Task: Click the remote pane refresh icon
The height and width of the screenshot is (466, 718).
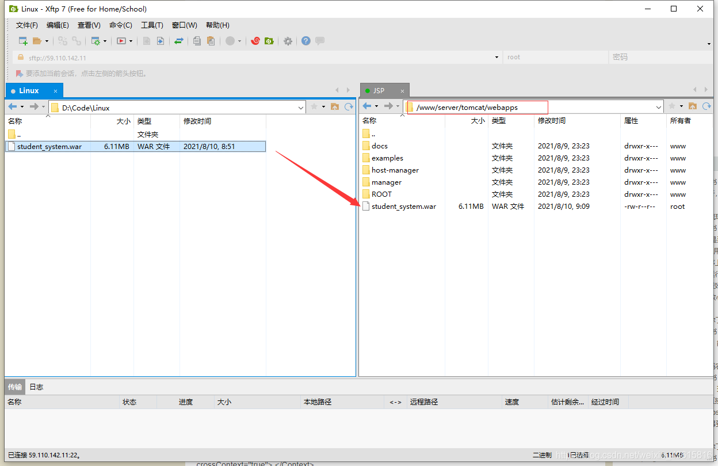Action: (x=706, y=106)
